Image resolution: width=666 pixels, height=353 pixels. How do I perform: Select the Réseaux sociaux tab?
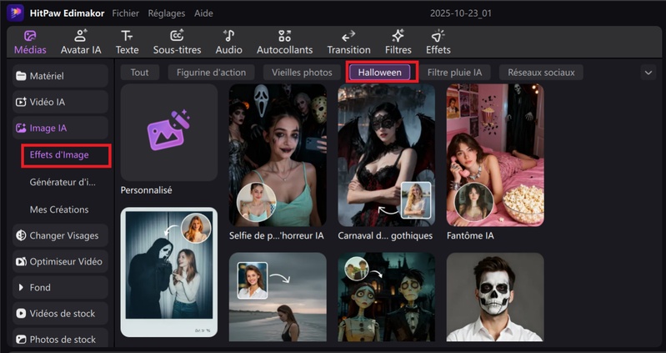[x=541, y=73]
